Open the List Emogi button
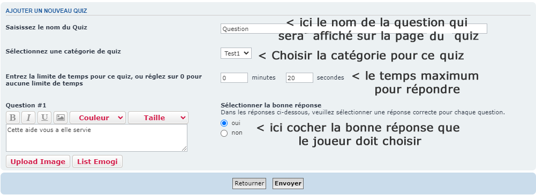Viewport: 536px width, 195px height. tap(97, 161)
